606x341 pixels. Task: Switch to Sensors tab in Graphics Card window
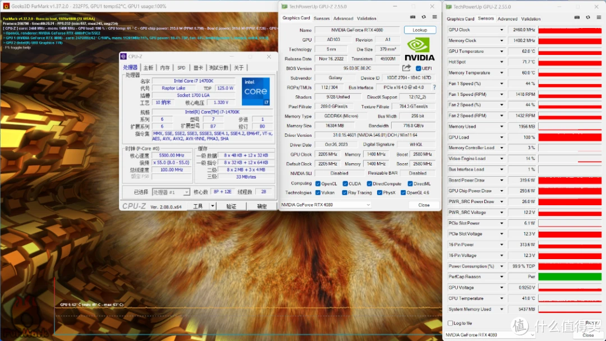click(322, 18)
